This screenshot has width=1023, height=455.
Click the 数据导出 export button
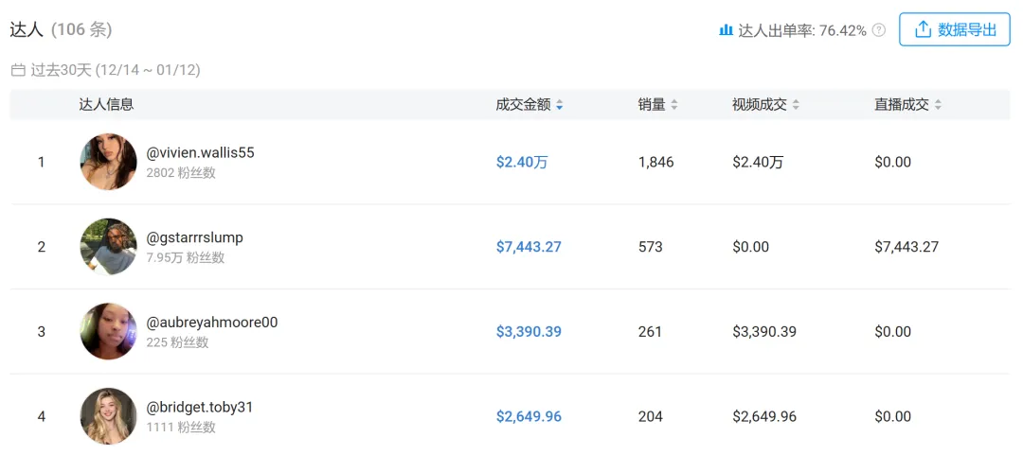[955, 29]
